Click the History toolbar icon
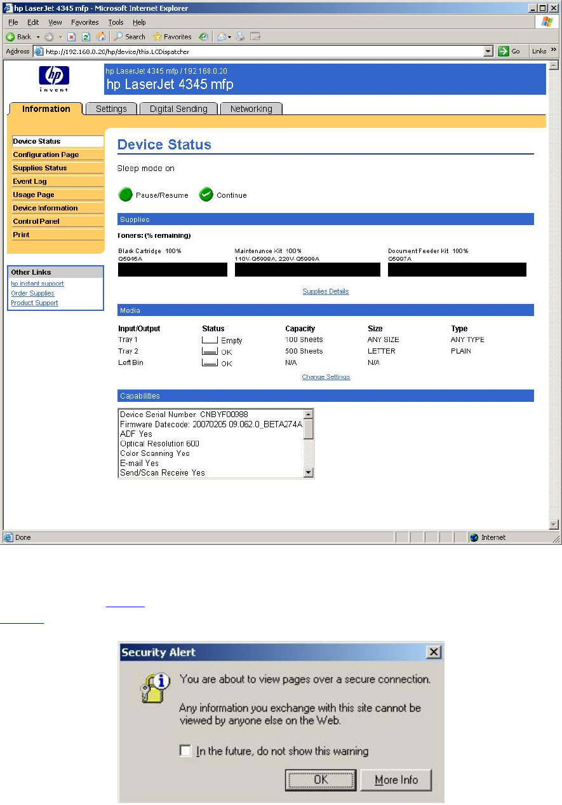 point(203,37)
